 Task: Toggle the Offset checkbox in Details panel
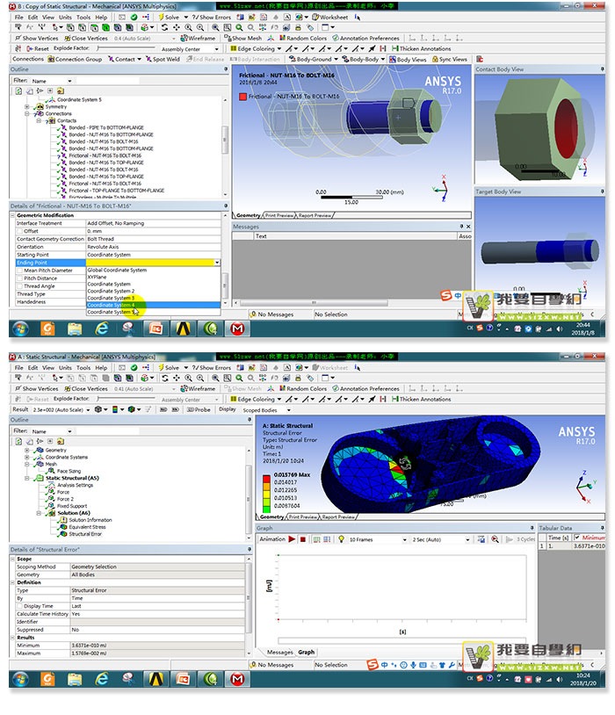pyautogui.click(x=19, y=231)
